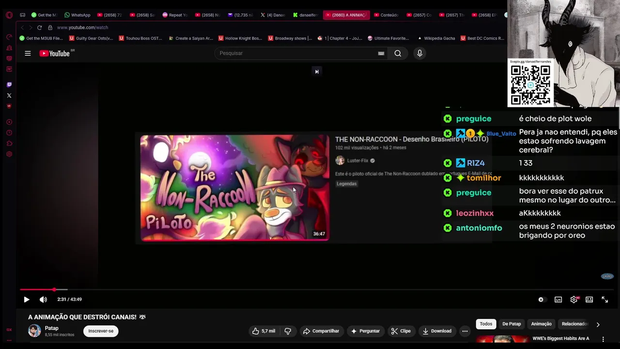This screenshot has width=620, height=349.
Task: Download the video
Action: (437, 331)
